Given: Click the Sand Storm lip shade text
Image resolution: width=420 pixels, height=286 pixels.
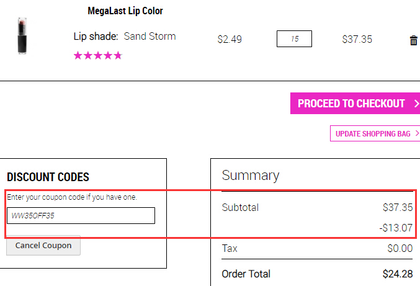Looking at the screenshot, I should [150, 36].
